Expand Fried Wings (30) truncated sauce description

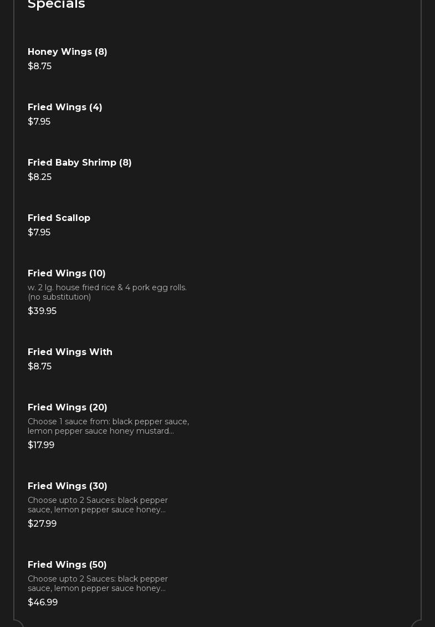pos(98,505)
